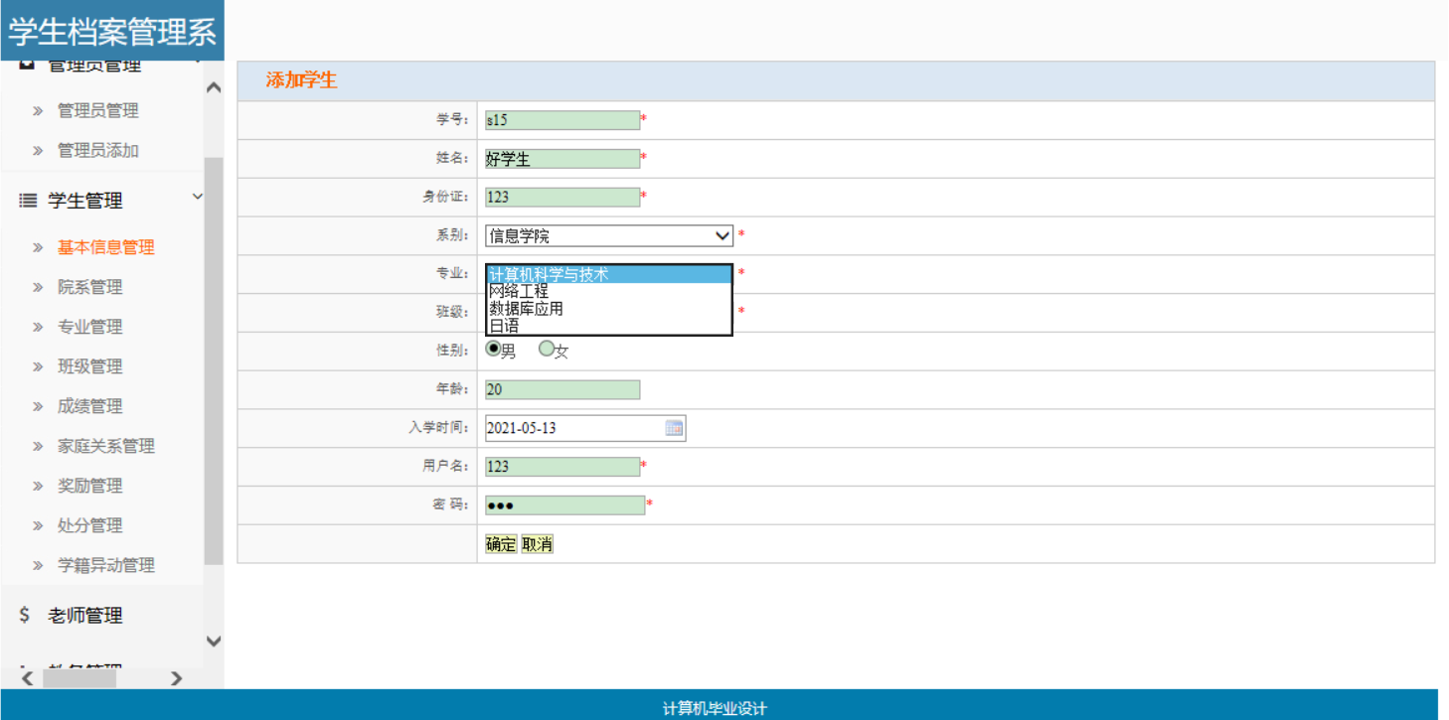
Task: Click the 姓名 input field containing 好学生
Action: click(x=563, y=159)
